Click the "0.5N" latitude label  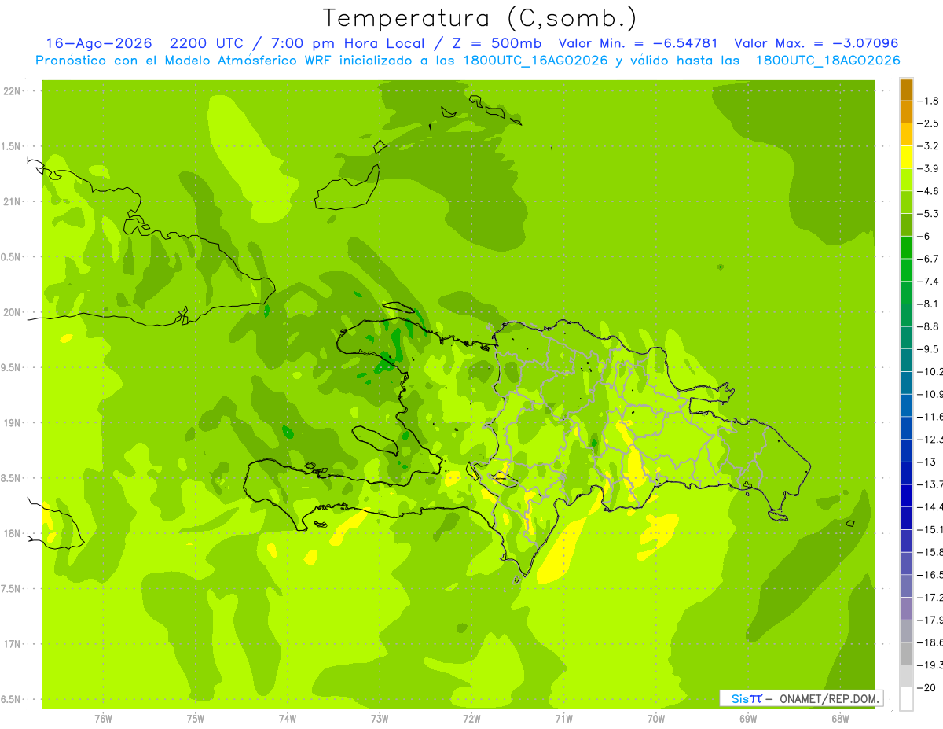tap(12, 257)
